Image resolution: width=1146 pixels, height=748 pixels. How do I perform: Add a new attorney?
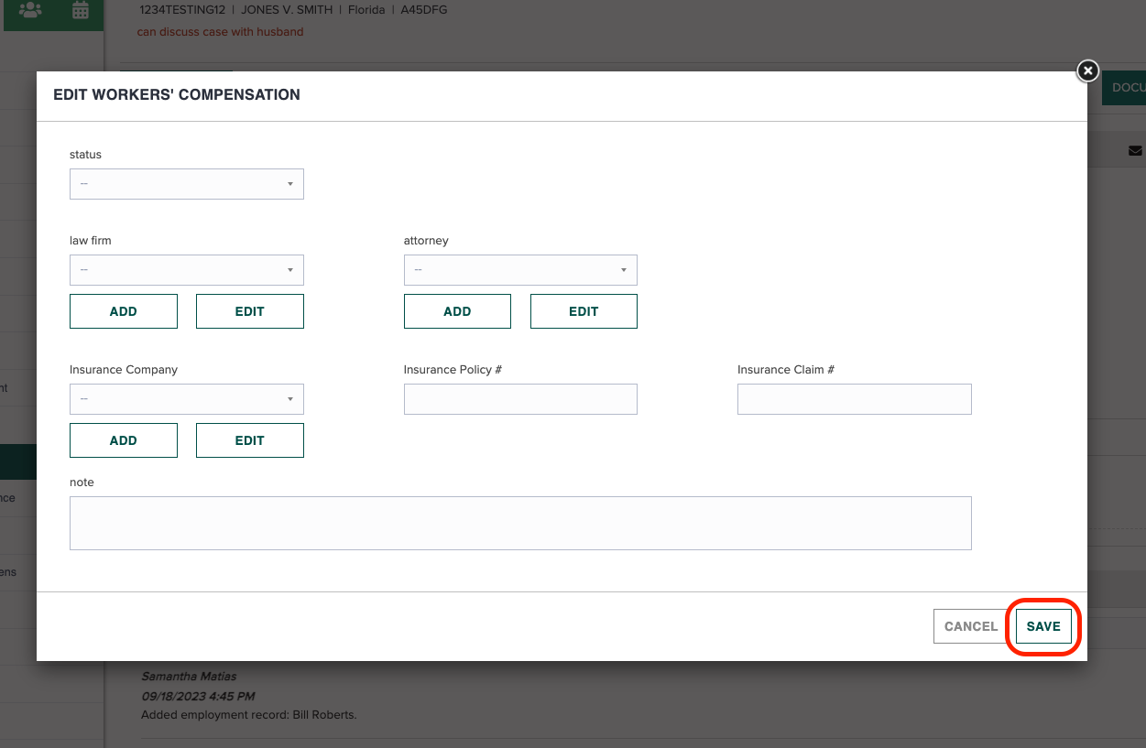tap(457, 311)
